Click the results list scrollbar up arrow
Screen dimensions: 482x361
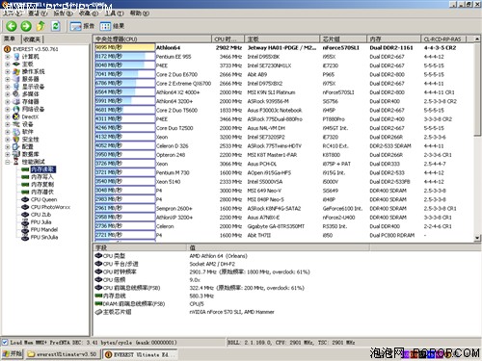(x=477, y=39)
